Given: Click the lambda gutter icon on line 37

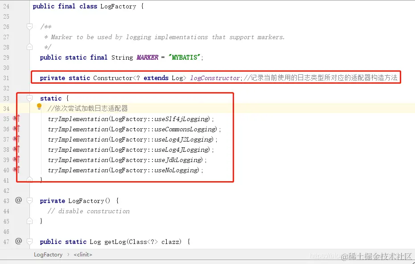Looking at the screenshot, I should point(16,139).
